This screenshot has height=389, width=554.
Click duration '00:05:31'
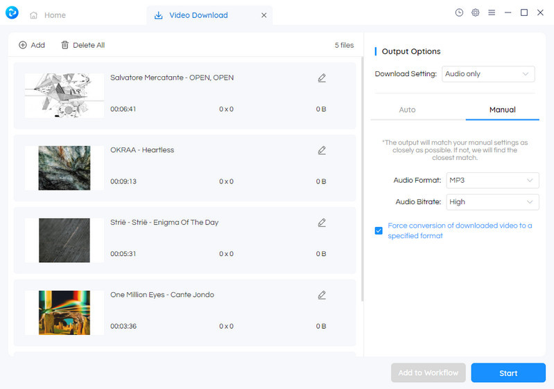coord(123,253)
